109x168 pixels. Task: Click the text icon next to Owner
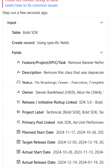(19, 92)
